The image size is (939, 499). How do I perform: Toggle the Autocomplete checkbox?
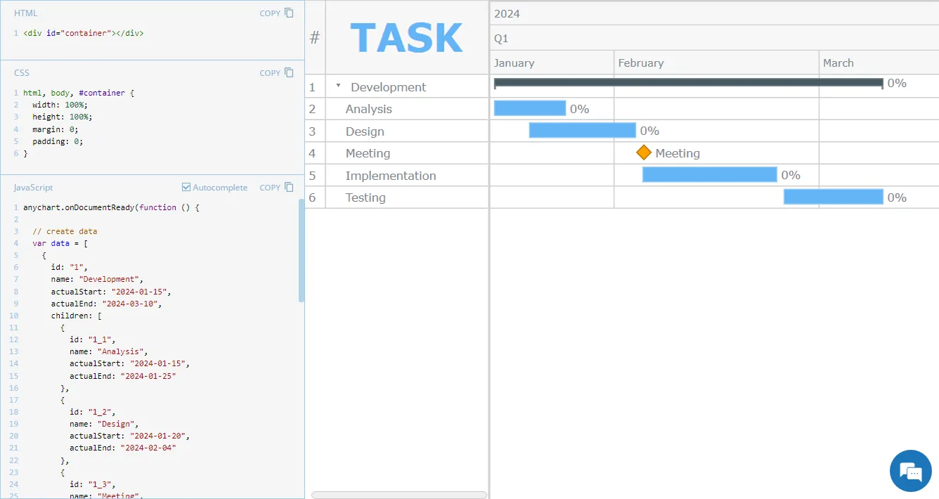[186, 188]
